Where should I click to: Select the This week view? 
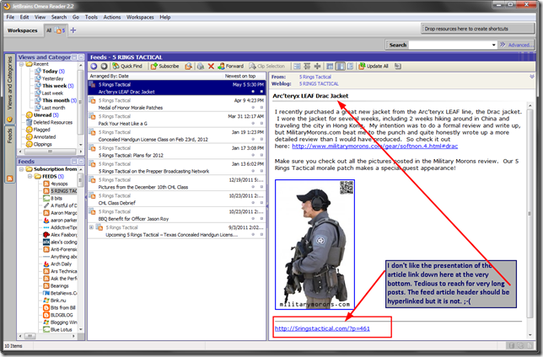point(54,86)
